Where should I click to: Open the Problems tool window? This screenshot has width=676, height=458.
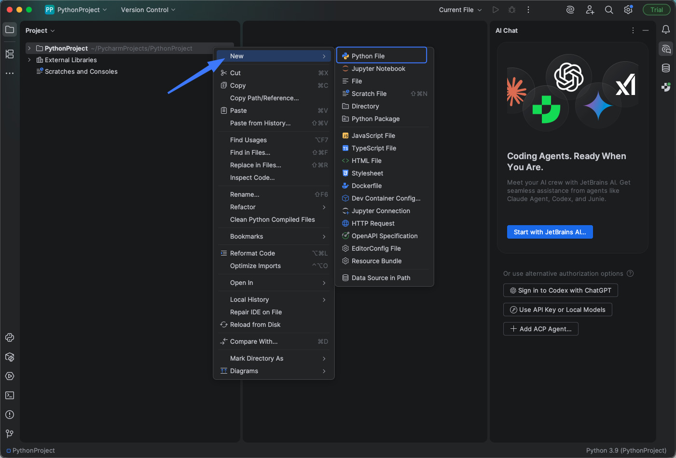10,415
